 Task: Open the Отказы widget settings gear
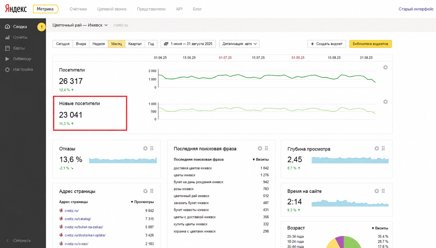(145, 148)
